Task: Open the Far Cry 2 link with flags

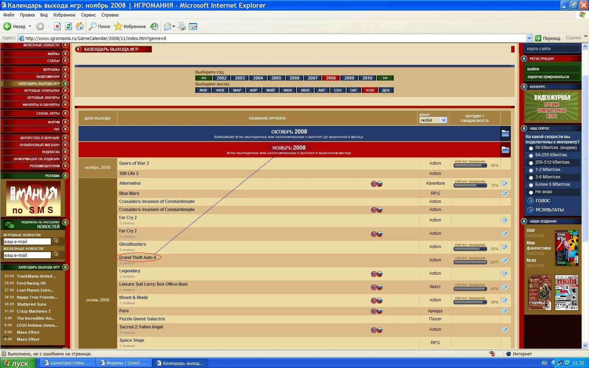Action: tap(128, 231)
